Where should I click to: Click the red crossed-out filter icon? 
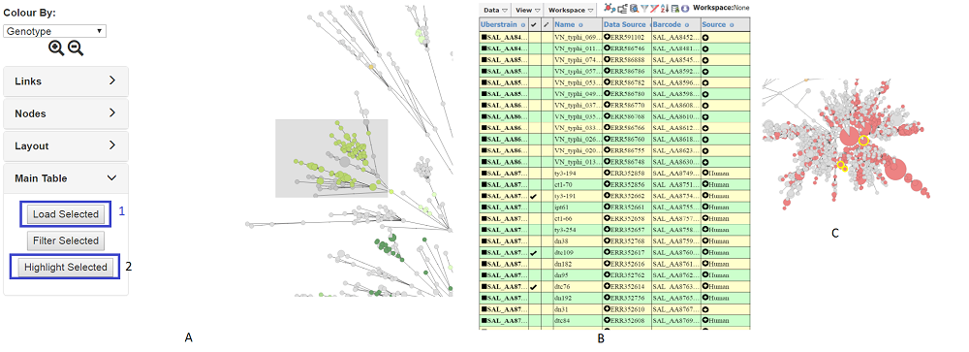click(654, 9)
